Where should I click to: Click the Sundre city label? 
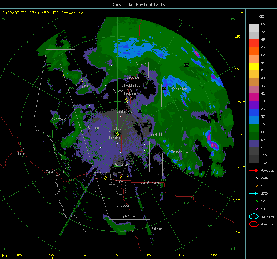click(93, 127)
